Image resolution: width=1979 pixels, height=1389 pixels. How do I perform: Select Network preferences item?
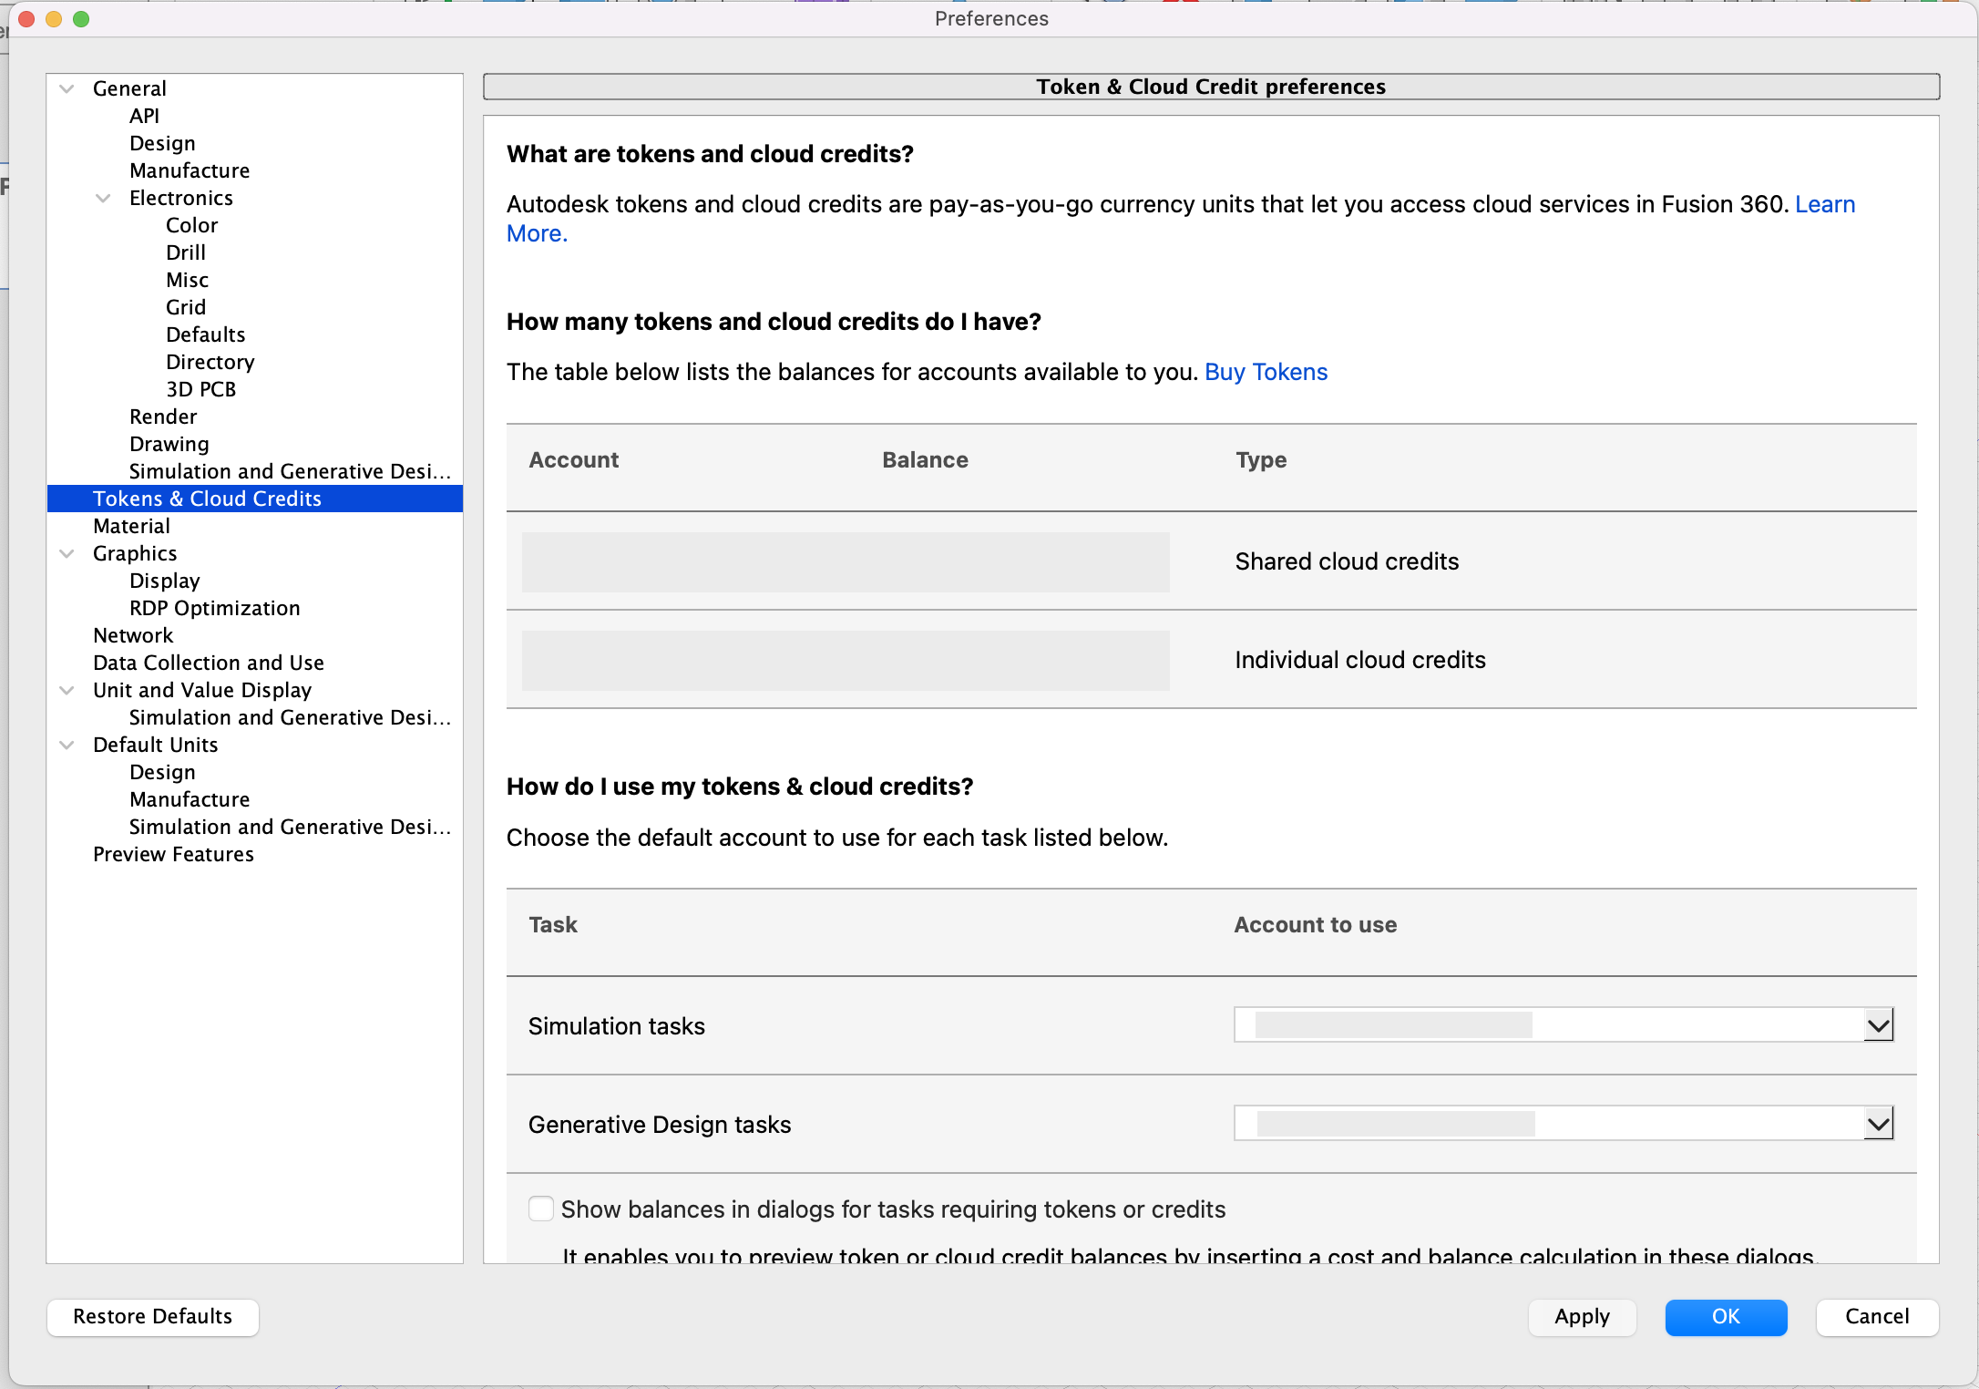[133, 635]
